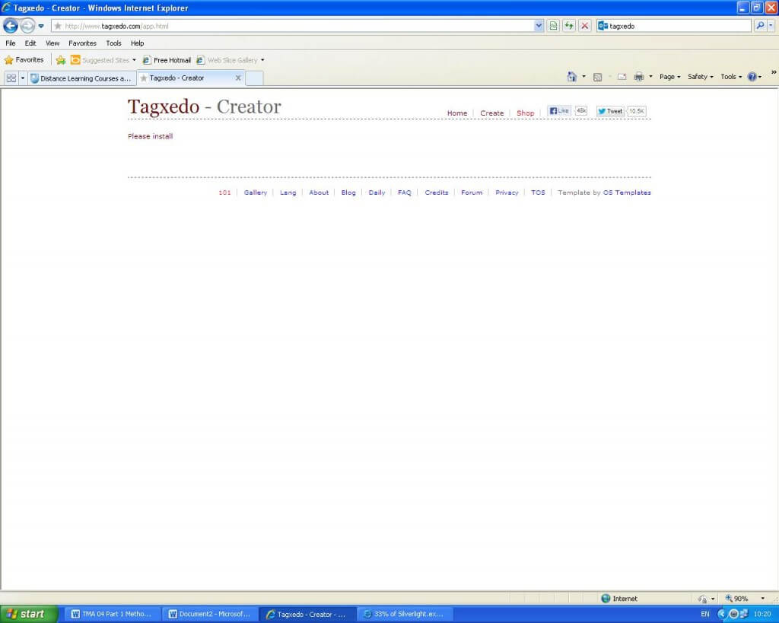Open the Edit menu
The image size is (779, 623).
30,43
